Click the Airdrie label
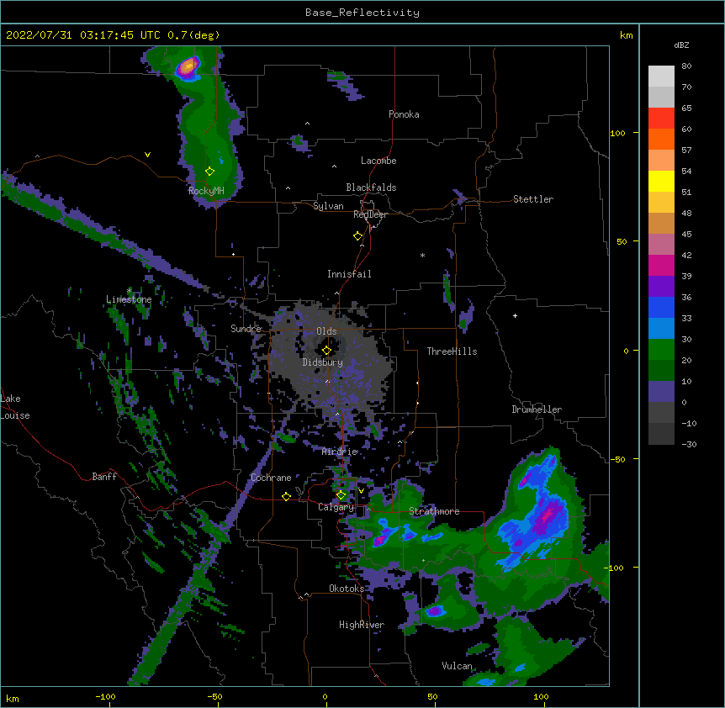The image size is (725, 708). click(340, 452)
